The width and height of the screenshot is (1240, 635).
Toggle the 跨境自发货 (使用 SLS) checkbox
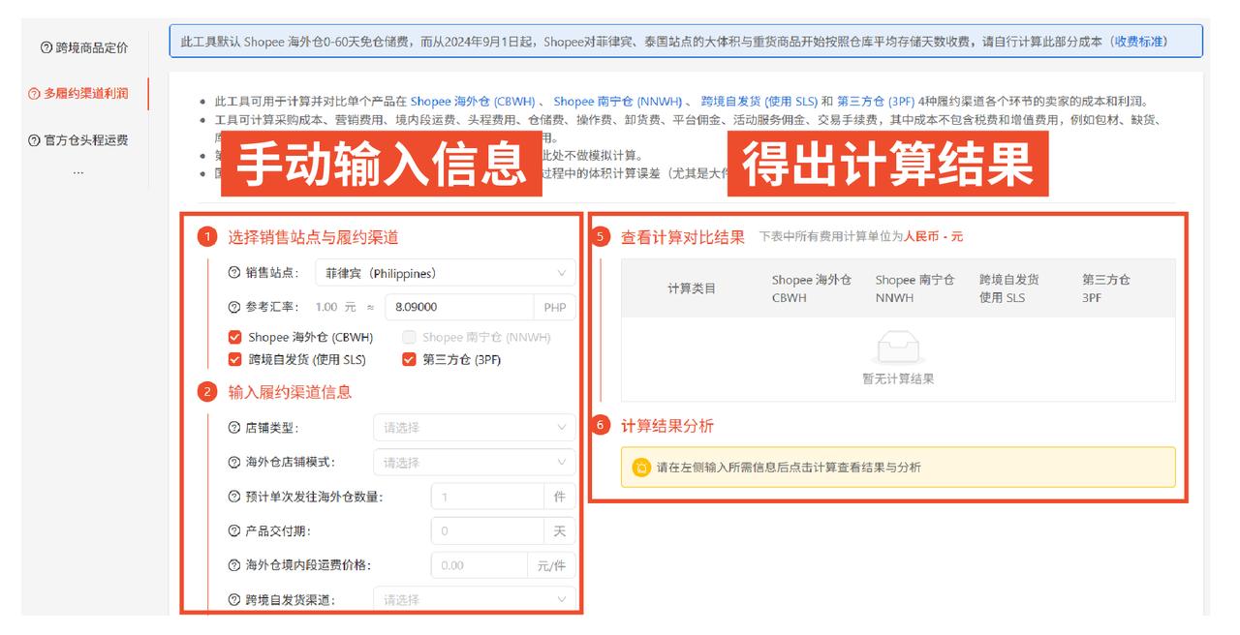click(234, 360)
